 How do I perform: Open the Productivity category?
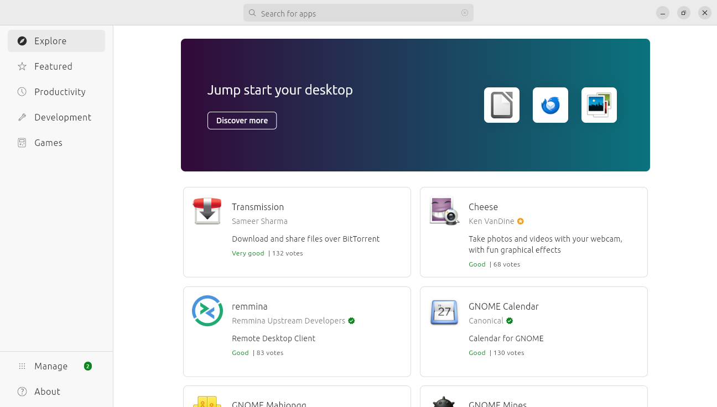56,92
